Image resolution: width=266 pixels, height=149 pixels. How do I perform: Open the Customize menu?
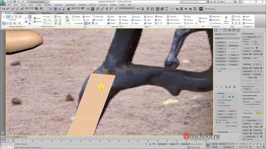coord(103,5)
